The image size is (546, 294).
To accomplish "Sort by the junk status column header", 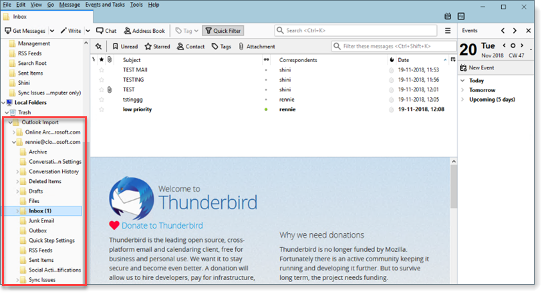I will click(x=392, y=59).
